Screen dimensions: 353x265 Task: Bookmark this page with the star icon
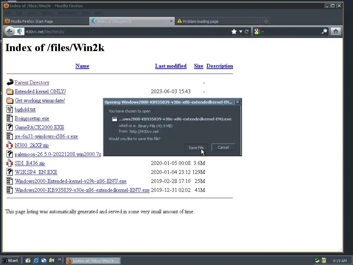pos(234,31)
